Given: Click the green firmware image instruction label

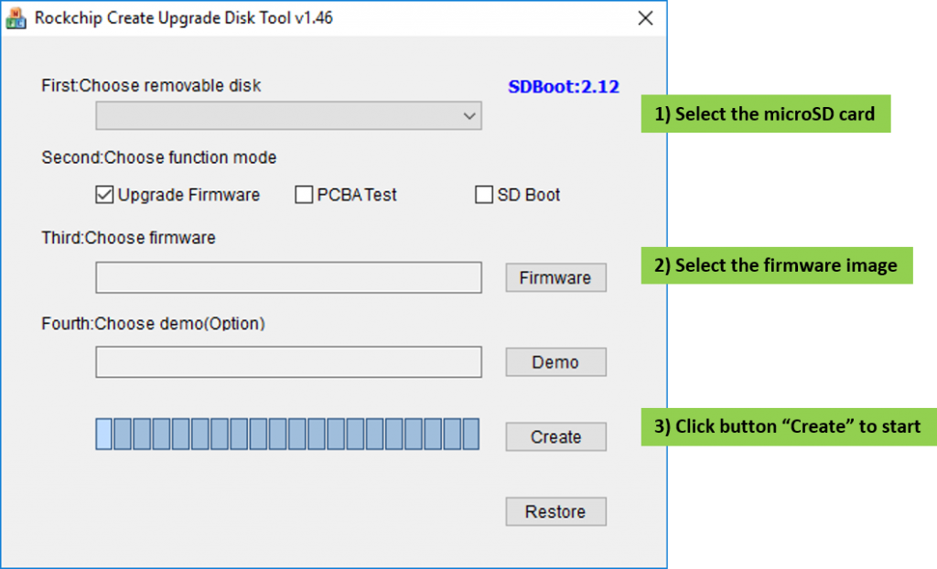Looking at the screenshot, I should click(777, 265).
